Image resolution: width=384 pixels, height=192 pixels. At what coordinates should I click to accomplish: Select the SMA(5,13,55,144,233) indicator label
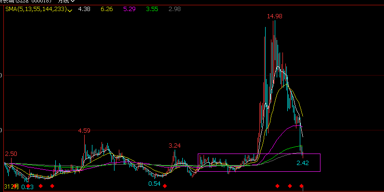pyautogui.click(x=36, y=9)
